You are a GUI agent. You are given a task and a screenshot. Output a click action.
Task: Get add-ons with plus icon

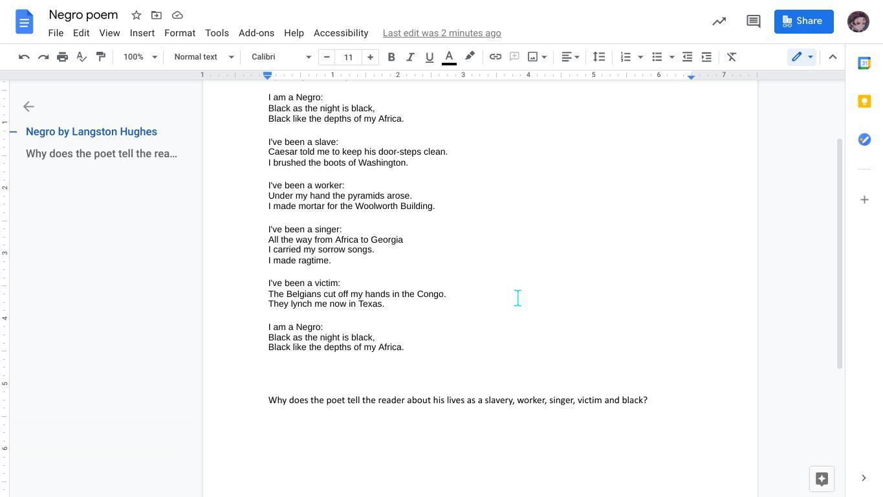click(864, 200)
